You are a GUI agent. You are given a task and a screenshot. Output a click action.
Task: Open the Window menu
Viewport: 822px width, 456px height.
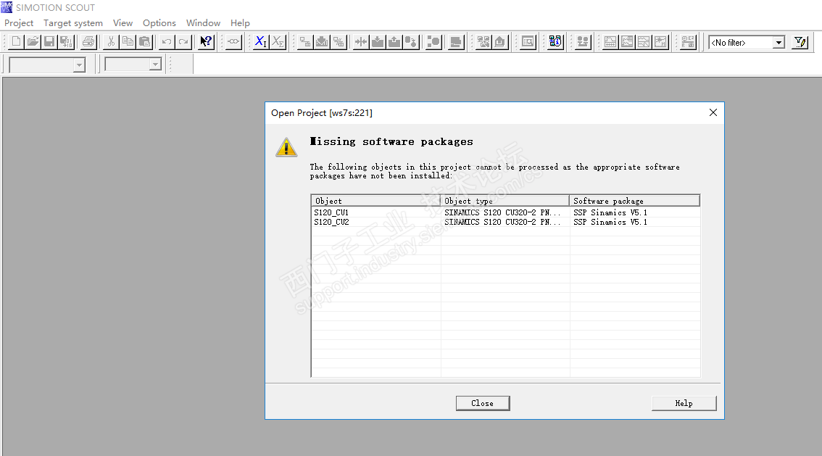[203, 23]
